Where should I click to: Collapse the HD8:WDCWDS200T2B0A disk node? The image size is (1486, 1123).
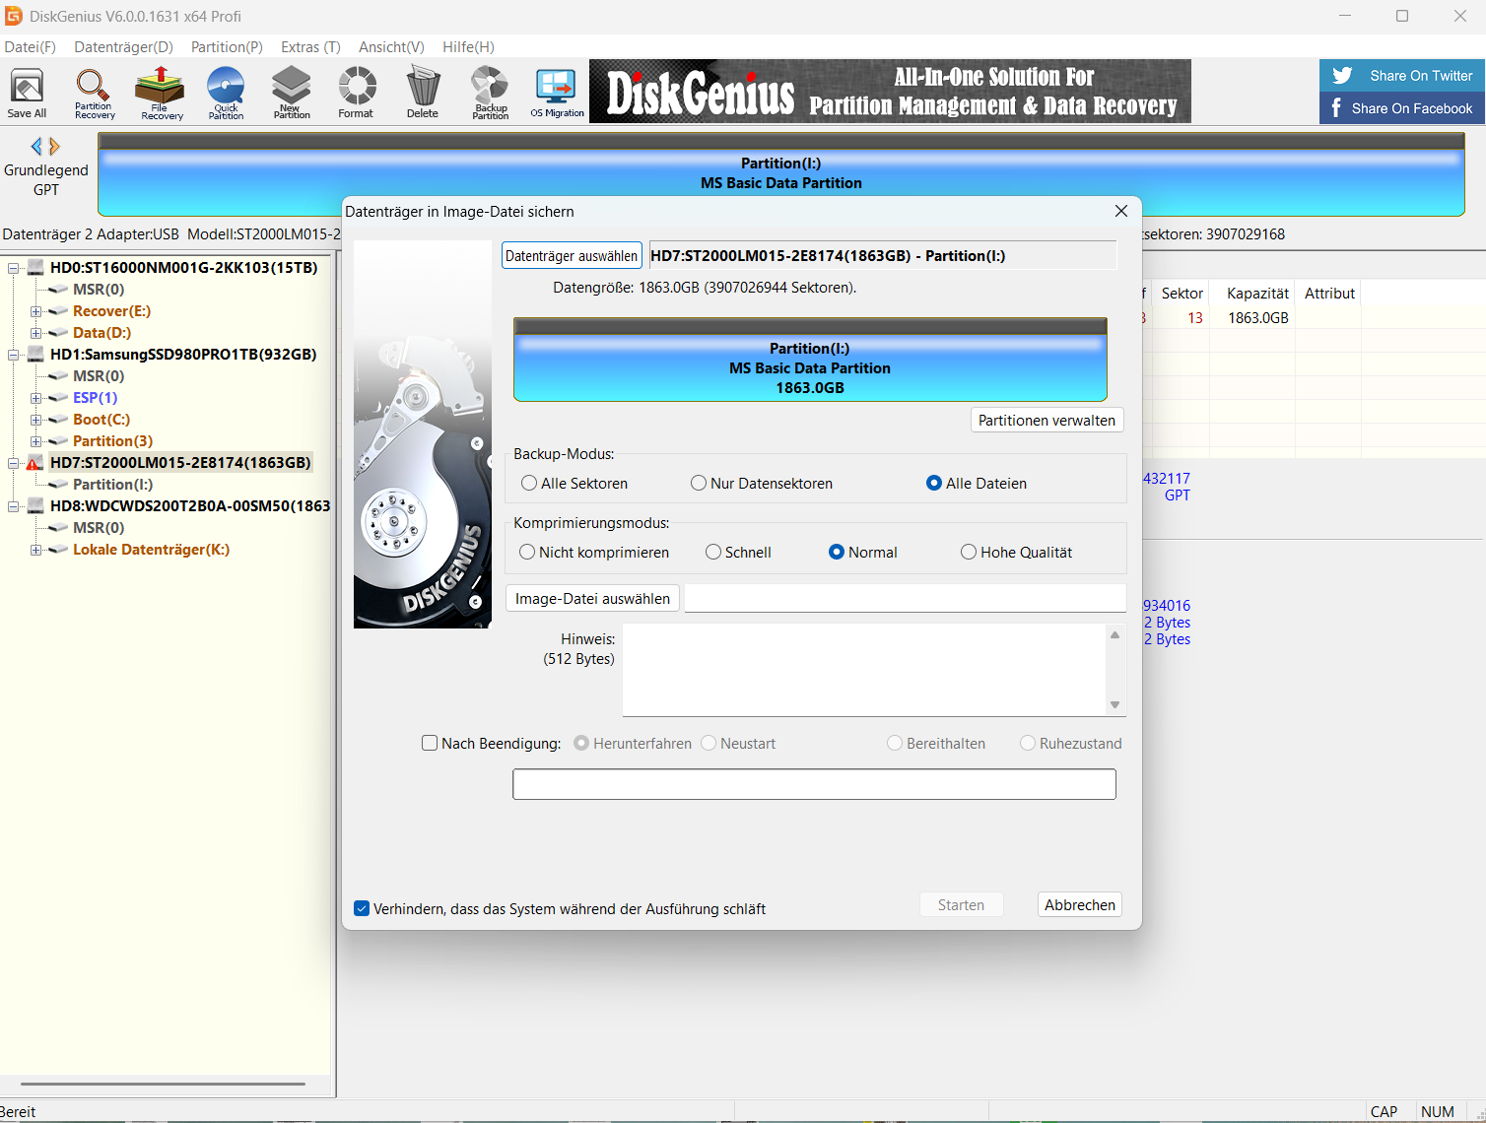point(14,506)
